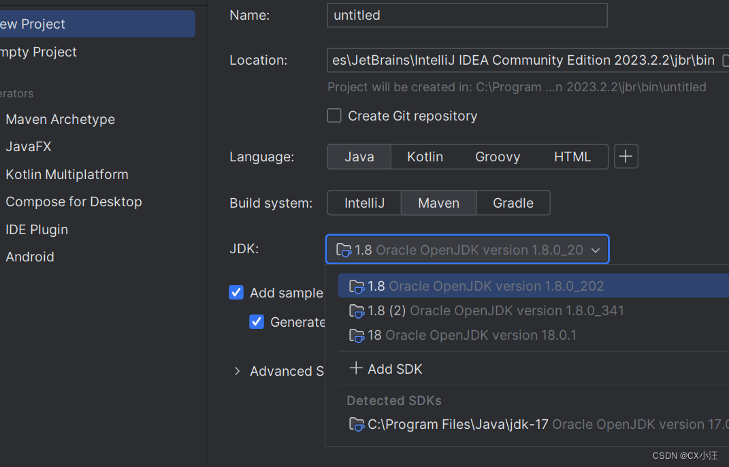Click the plus icon next to Add SDK
Image resolution: width=729 pixels, height=467 pixels.
[x=356, y=368]
